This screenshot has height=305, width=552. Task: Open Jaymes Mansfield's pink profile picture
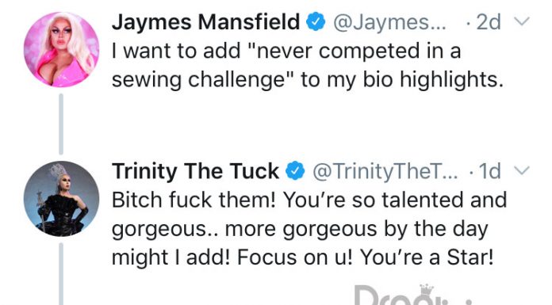pos(61,49)
